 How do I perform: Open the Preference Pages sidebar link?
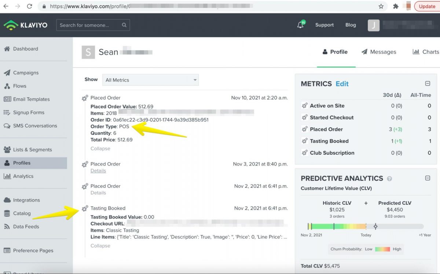pos(33,251)
